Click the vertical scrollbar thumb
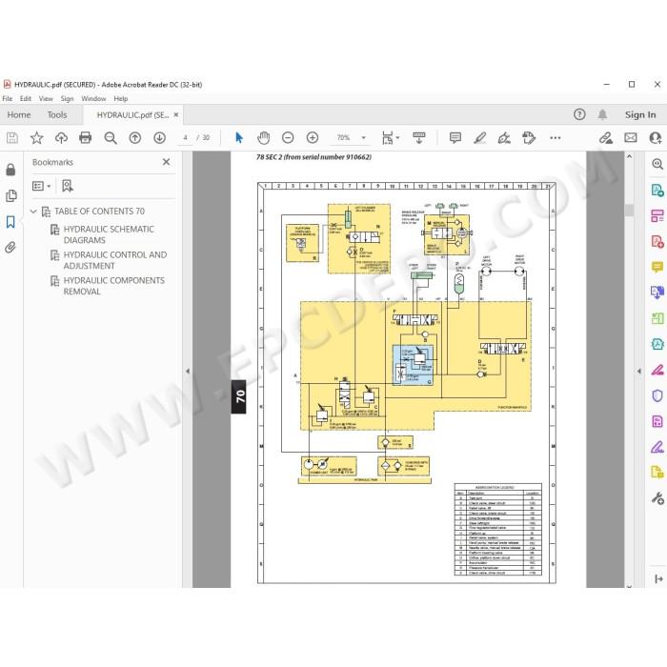The width and height of the screenshot is (667, 667). tap(630, 211)
